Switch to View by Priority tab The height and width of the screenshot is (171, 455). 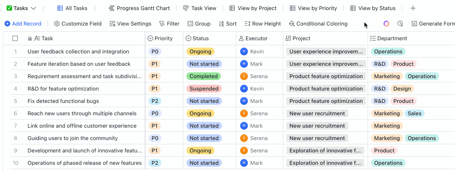click(x=313, y=8)
